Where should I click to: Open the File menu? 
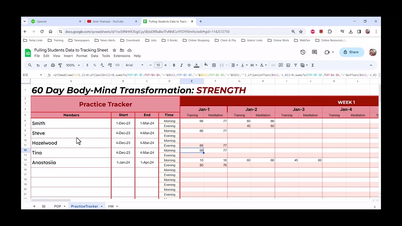pyautogui.click(x=37, y=56)
